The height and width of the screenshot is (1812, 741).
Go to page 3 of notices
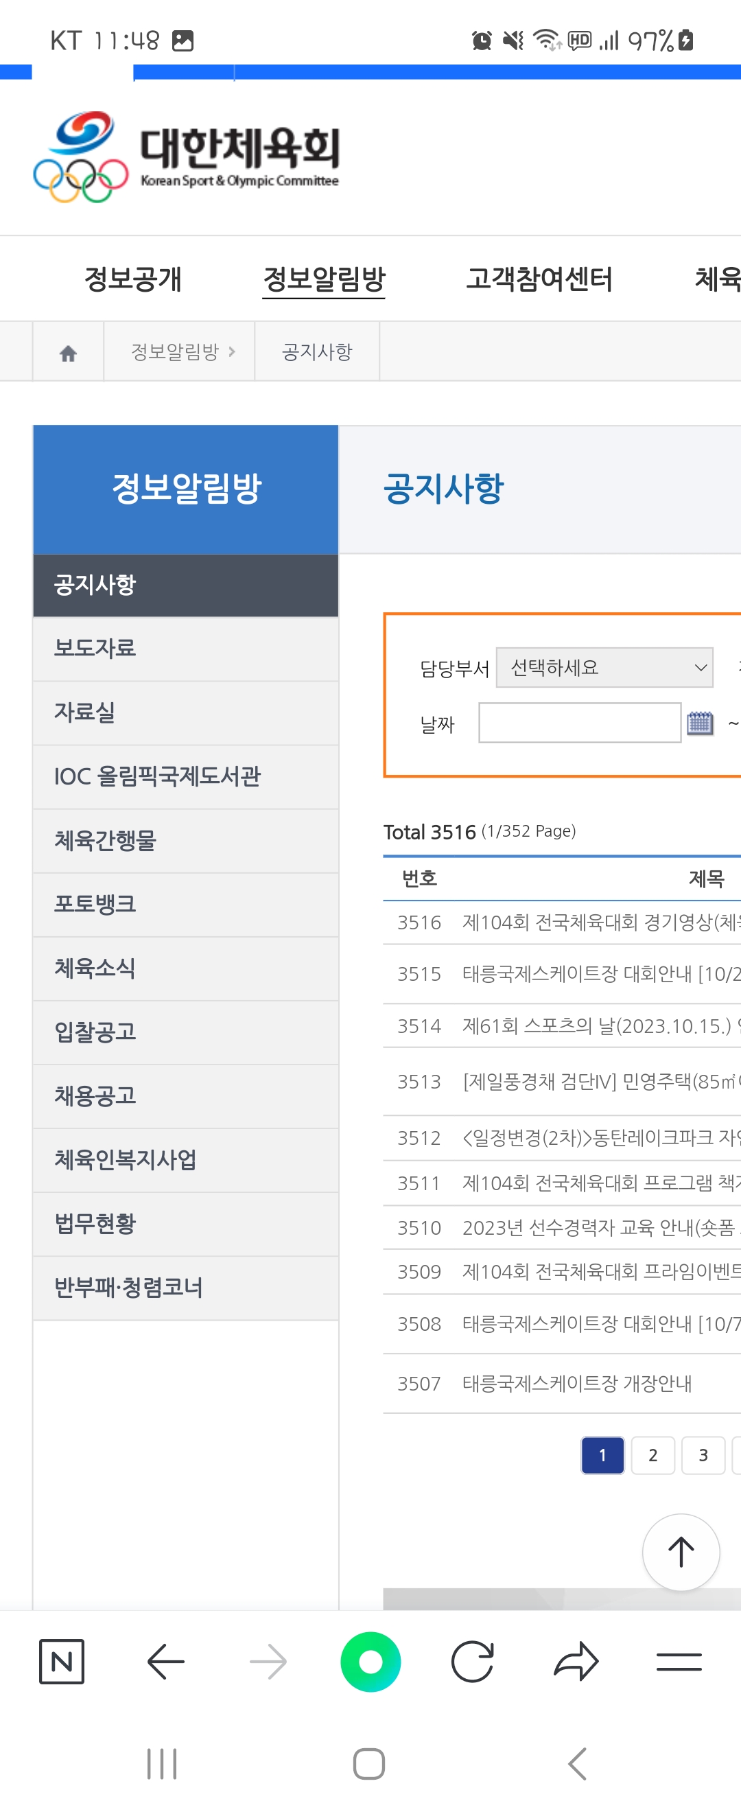click(x=703, y=1454)
